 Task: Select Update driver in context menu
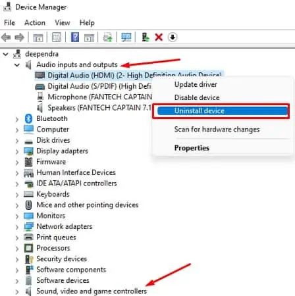196,84
